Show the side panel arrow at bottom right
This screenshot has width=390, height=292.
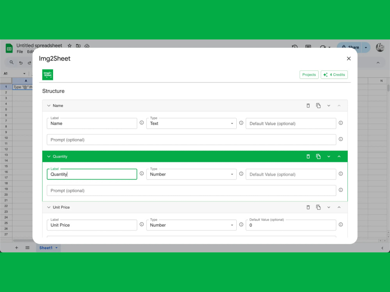pos(382,248)
